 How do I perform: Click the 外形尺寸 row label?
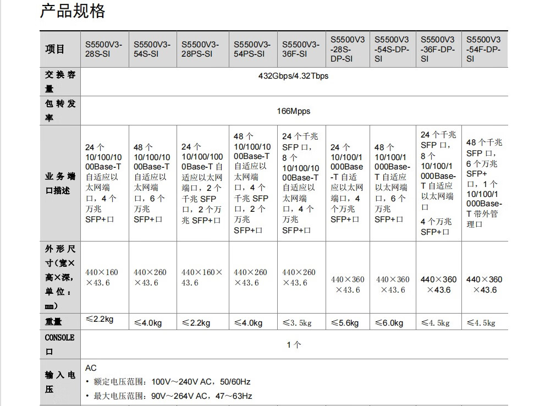click(60, 277)
